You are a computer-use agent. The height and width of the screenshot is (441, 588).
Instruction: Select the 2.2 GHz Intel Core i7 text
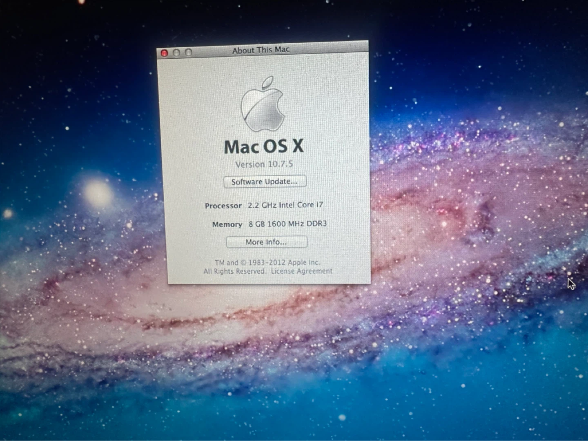coord(285,205)
